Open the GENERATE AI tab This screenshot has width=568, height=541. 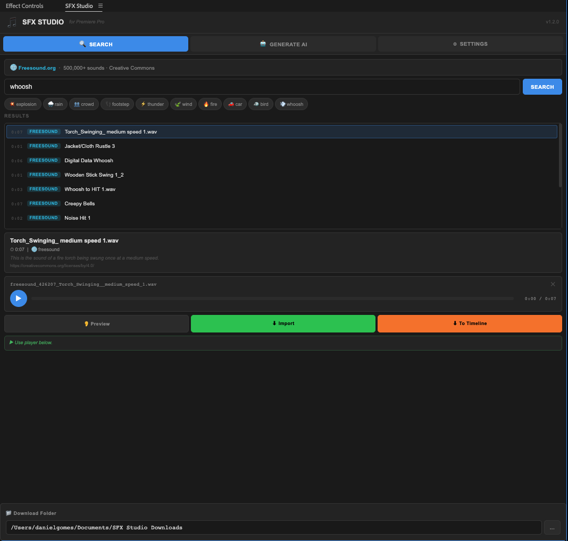point(283,44)
